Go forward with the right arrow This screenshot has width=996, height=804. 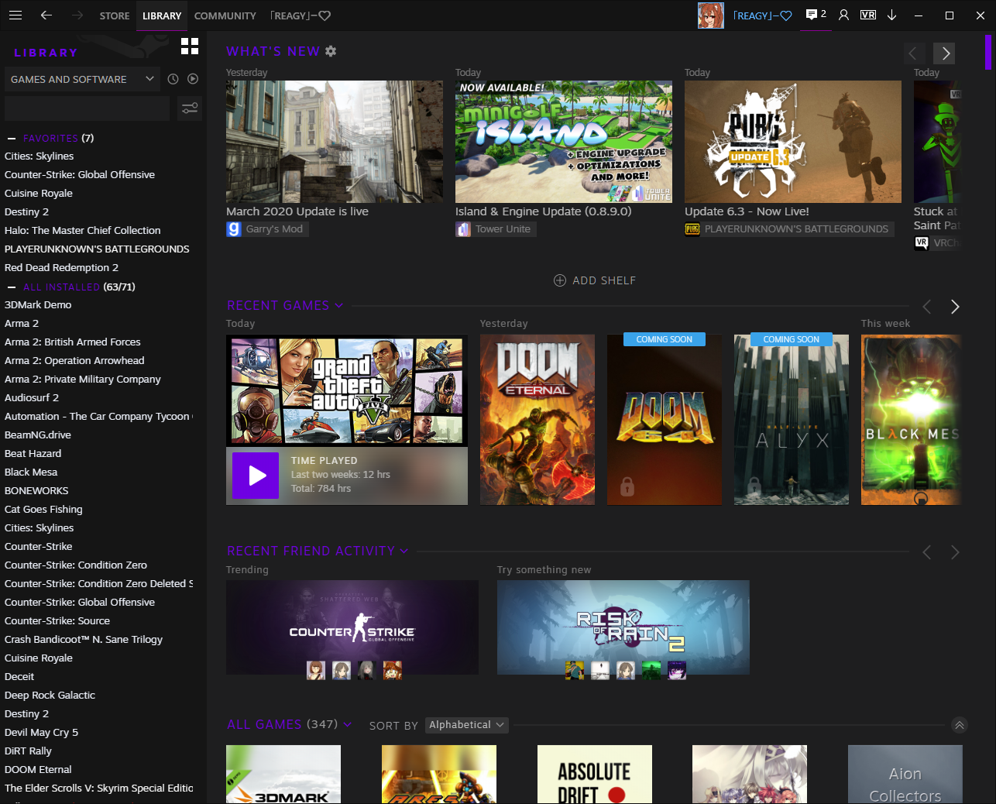coord(77,15)
